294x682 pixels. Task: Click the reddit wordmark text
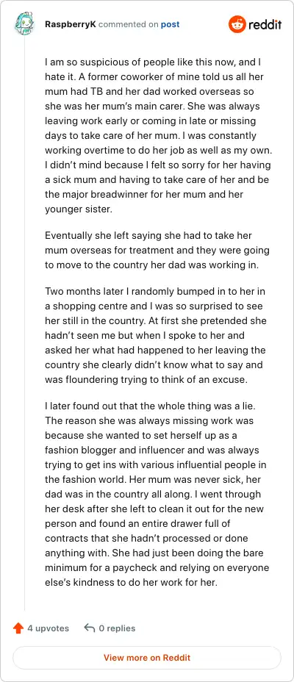[265, 24]
